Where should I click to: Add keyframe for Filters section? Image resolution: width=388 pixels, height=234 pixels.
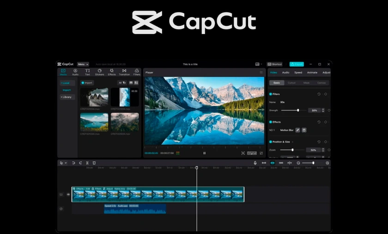click(x=326, y=94)
